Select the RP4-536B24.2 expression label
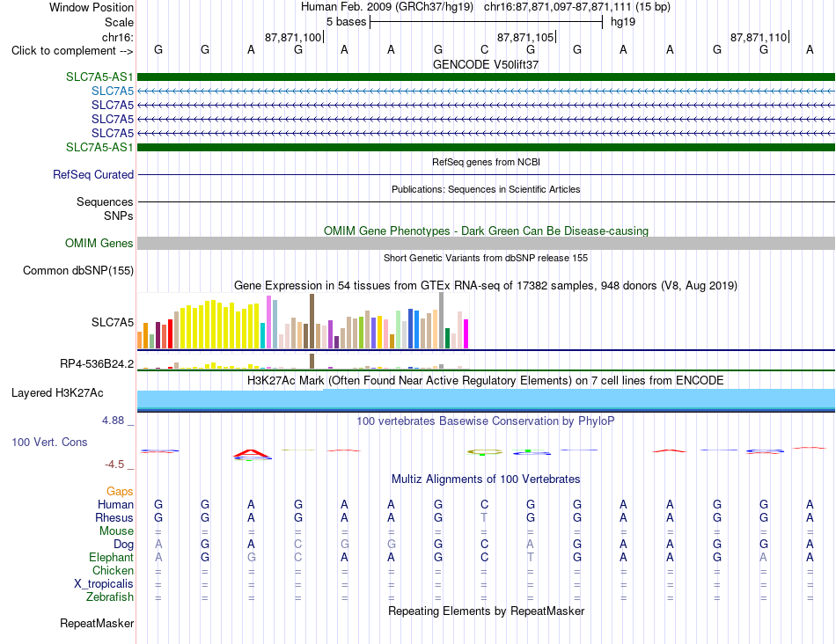Image resolution: width=836 pixels, height=644 pixels. pyautogui.click(x=97, y=363)
